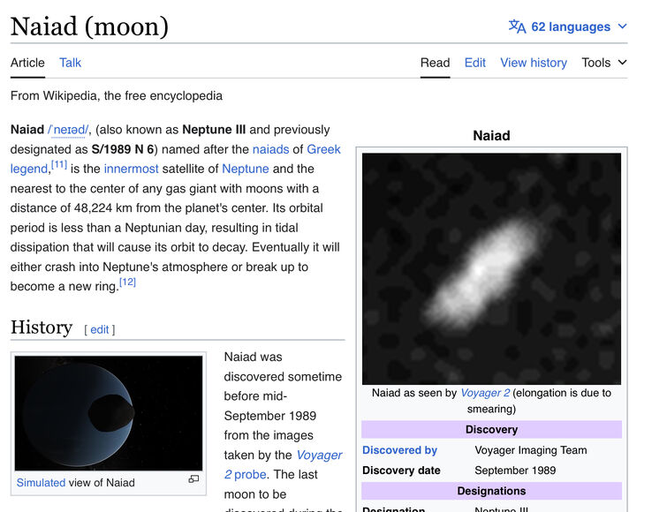Click the language translate icon
667x512 pixels.
[x=518, y=26]
